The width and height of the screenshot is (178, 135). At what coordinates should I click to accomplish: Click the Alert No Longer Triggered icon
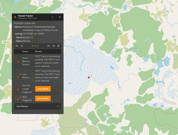(x=18, y=89)
